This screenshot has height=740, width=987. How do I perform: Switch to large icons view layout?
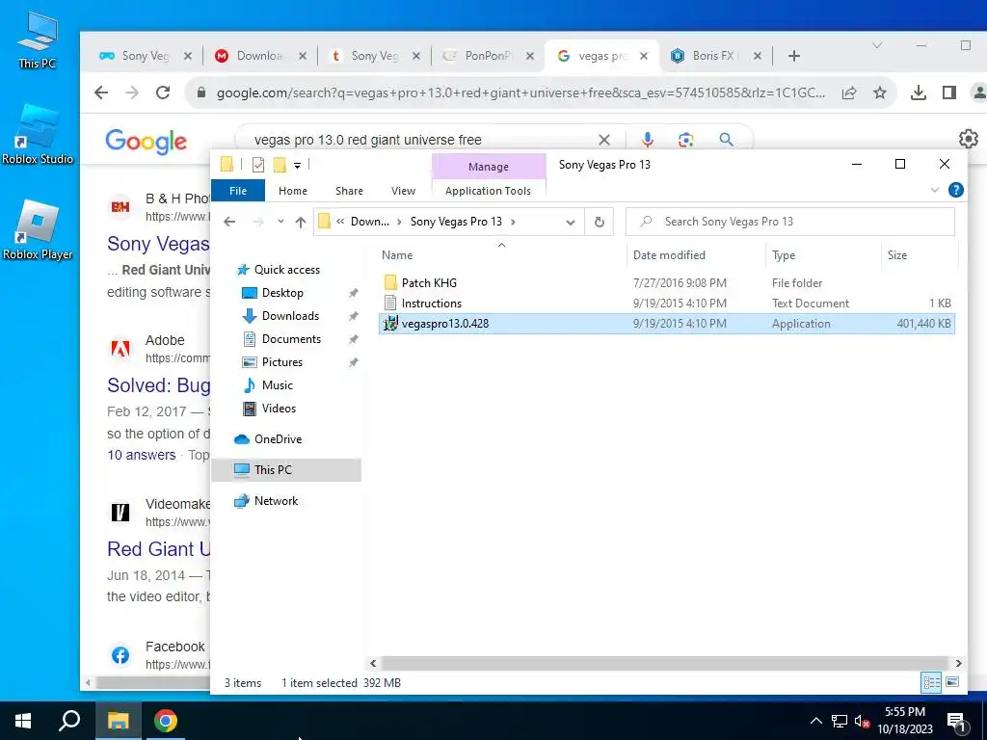coord(952,682)
